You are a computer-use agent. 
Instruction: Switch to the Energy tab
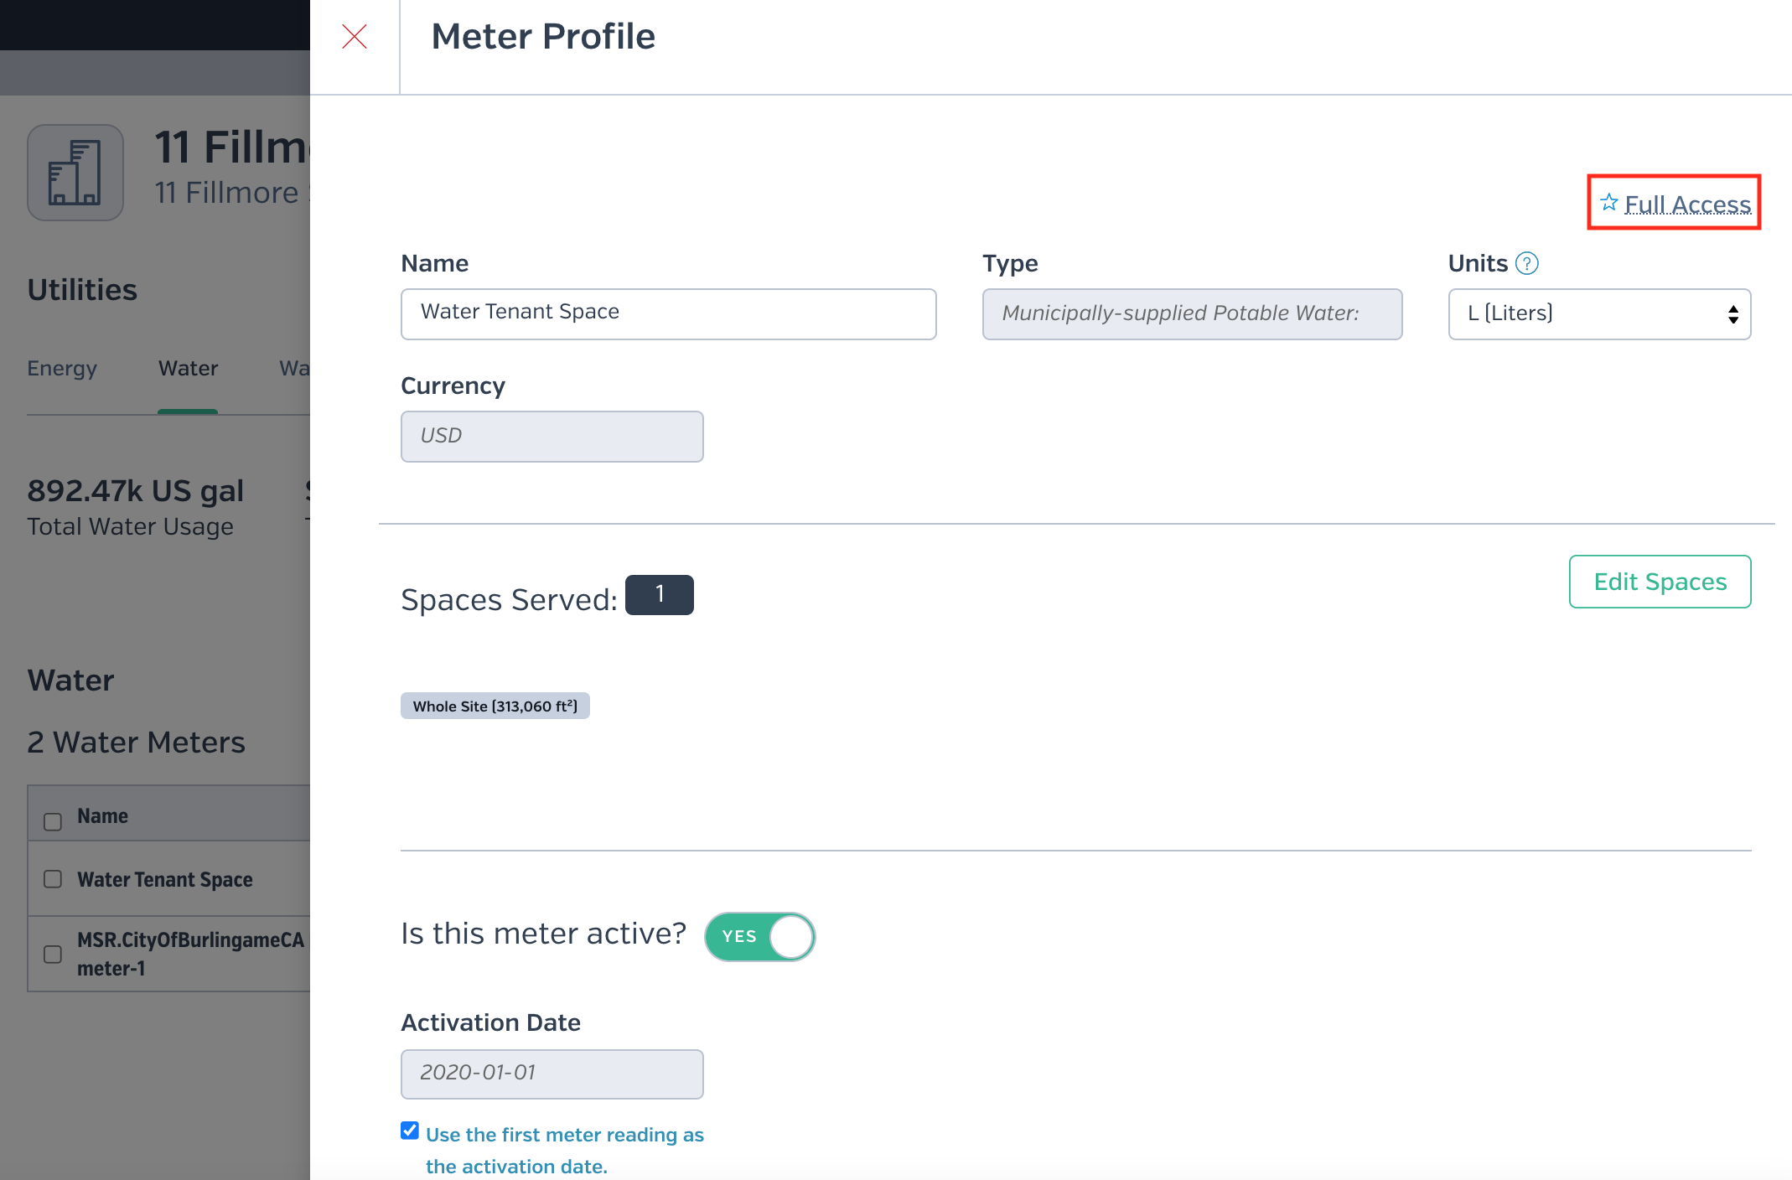tap(62, 368)
